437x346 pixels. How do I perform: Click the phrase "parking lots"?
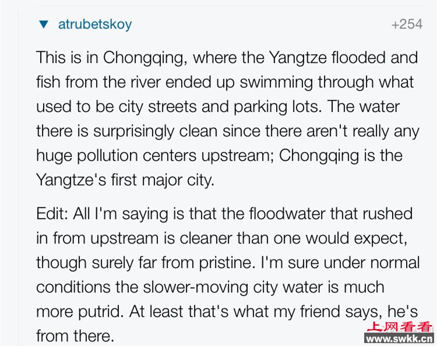point(274,107)
